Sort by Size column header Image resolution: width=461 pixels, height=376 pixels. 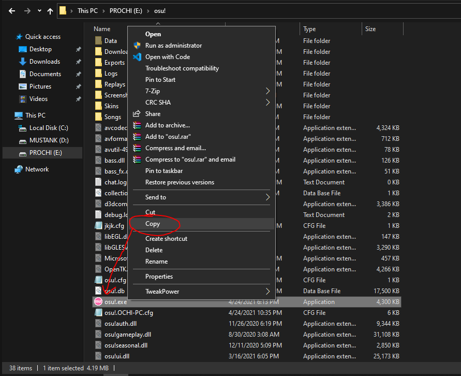click(x=370, y=29)
